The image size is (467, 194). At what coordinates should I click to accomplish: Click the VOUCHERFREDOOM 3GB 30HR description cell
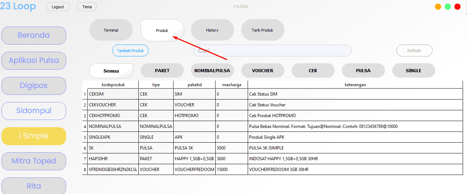[x=355, y=170]
